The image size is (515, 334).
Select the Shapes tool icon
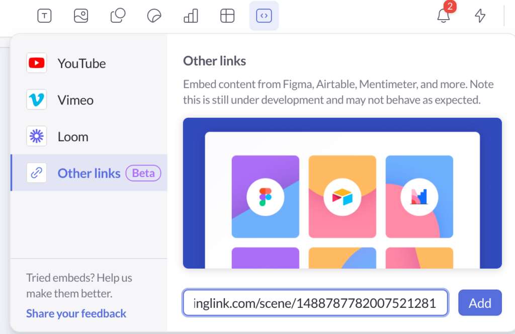click(118, 16)
